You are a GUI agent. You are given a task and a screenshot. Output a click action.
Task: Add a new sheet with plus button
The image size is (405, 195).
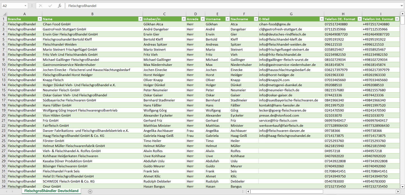click(90, 191)
